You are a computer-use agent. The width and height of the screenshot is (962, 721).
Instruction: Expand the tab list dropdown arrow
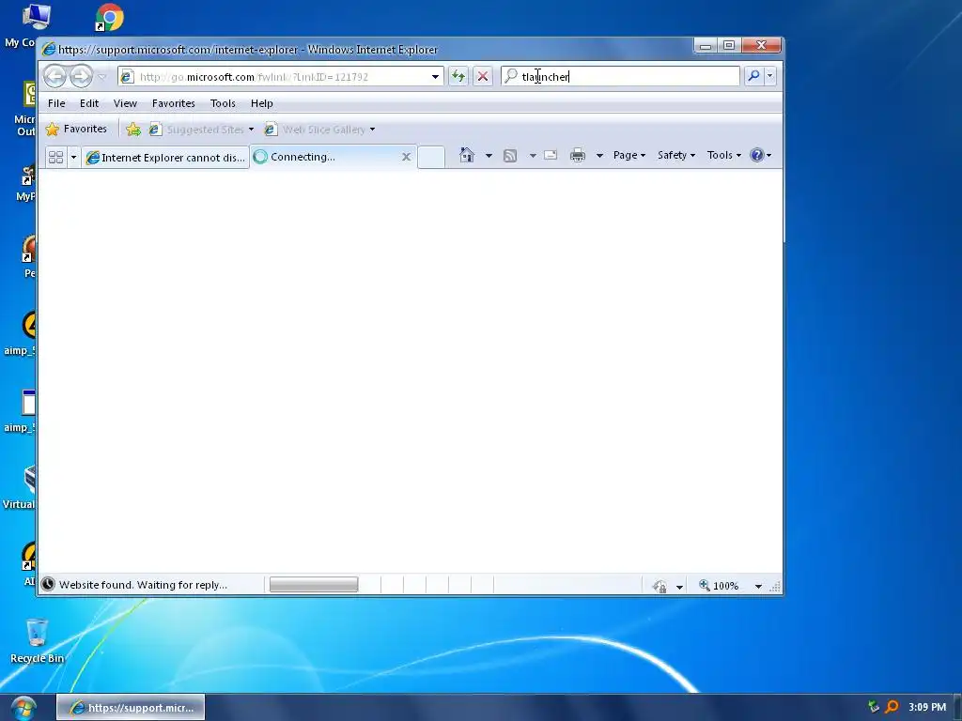click(x=73, y=158)
